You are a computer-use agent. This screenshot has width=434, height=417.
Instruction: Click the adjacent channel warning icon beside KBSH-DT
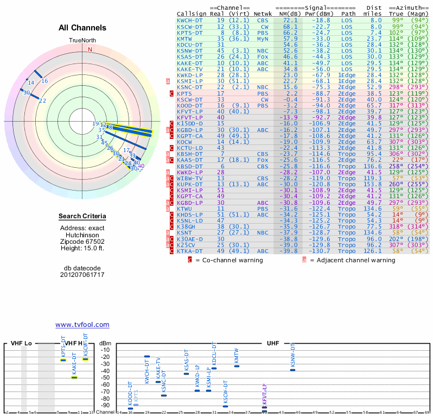click(x=168, y=154)
